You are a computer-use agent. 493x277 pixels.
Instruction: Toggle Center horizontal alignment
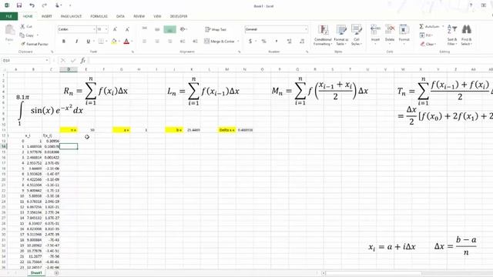pyautogui.click(x=157, y=41)
